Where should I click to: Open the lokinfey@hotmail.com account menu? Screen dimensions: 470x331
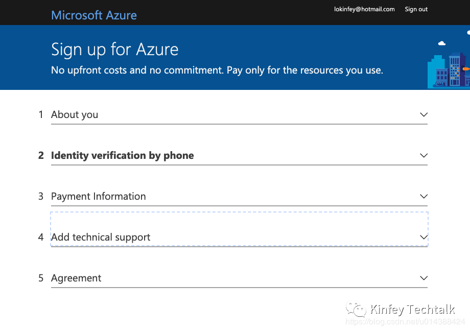tap(364, 9)
